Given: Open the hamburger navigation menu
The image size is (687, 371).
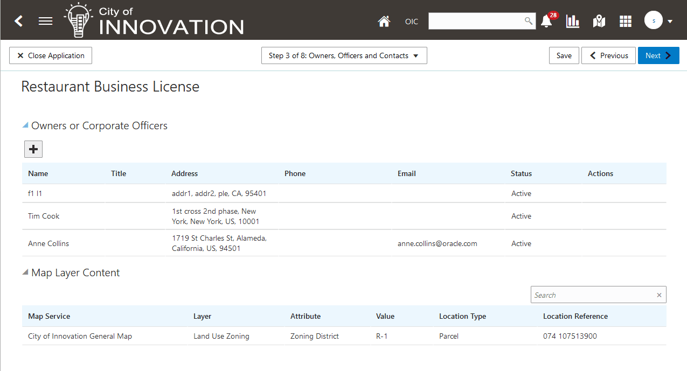Looking at the screenshot, I should pyautogui.click(x=46, y=21).
